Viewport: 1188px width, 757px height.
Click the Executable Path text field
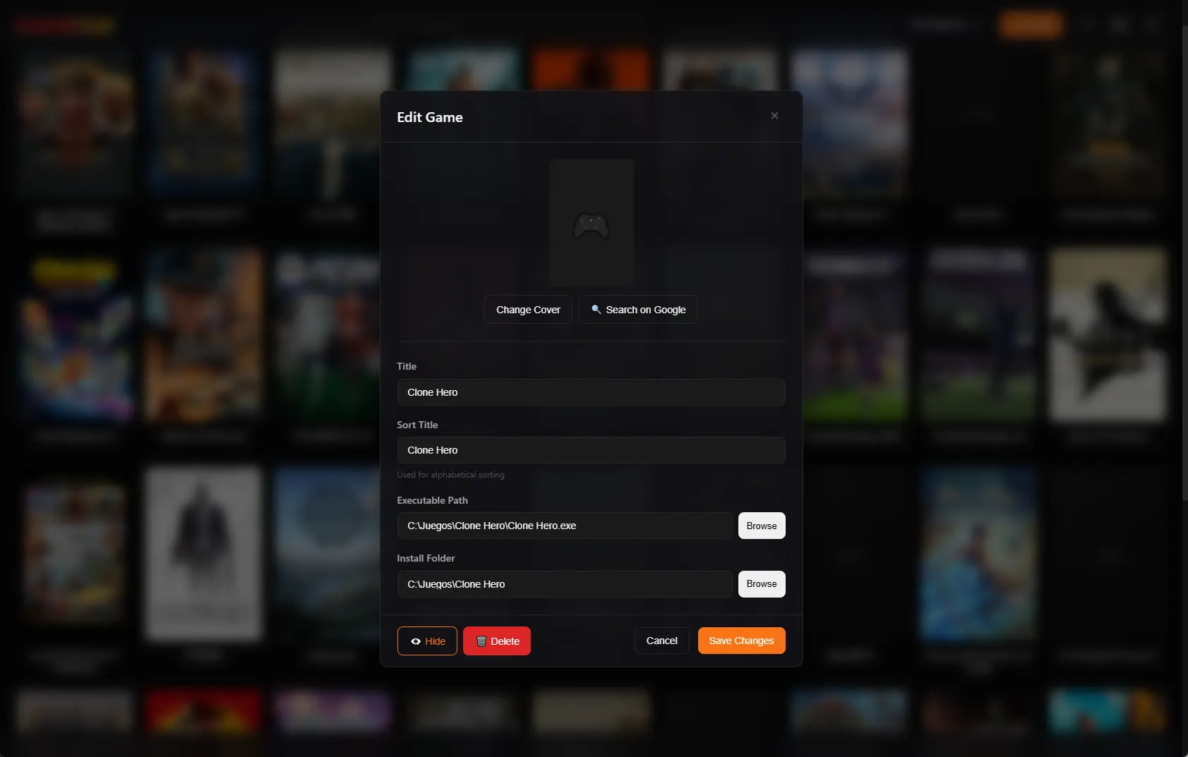point(565,526)
